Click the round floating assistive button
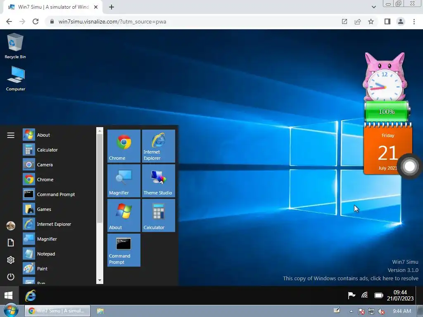Image resolution: width=423 pixels, height=317 pixels. (x=409, y=166)
